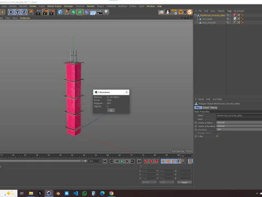Open size mode dropdown beside Apply
Screen dimensions: 262x197
[x=166, y=182]
